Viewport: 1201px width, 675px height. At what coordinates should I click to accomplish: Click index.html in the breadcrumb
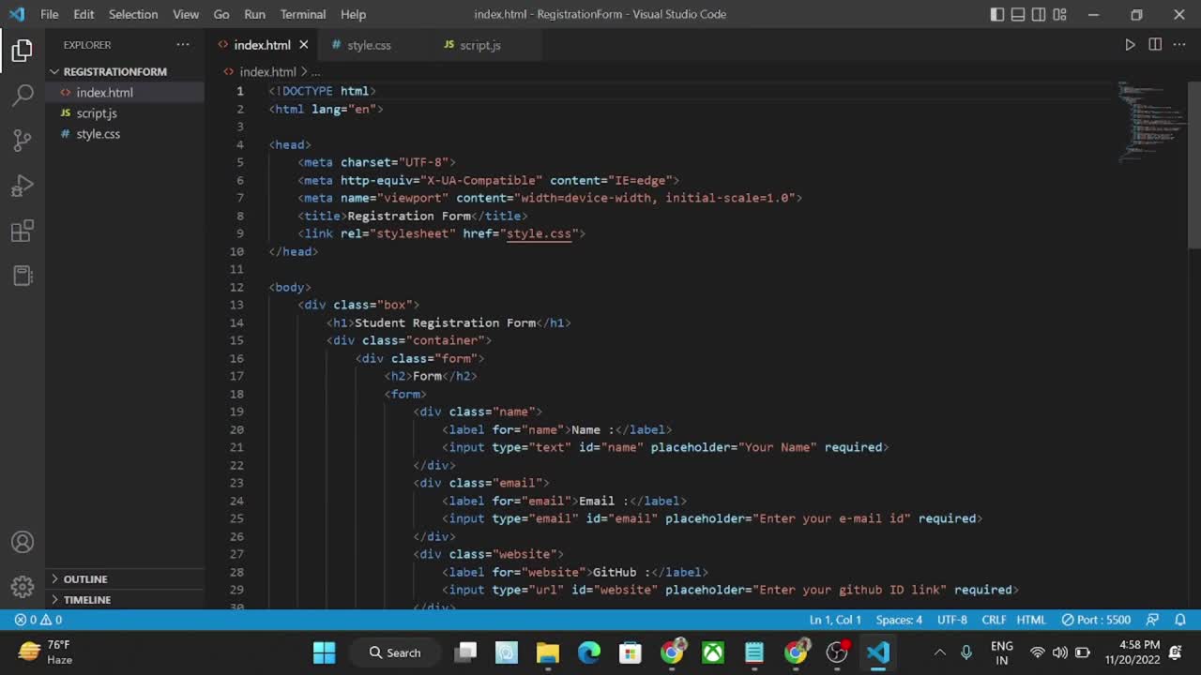(267, 71)
